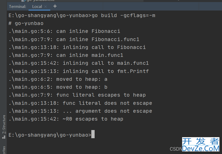Open a new terminal session with plus icon
Viewport: 222px width, 154px height.
click(55, 6)
